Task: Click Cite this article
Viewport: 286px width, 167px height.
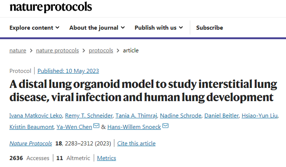Action: click(136, 143)
